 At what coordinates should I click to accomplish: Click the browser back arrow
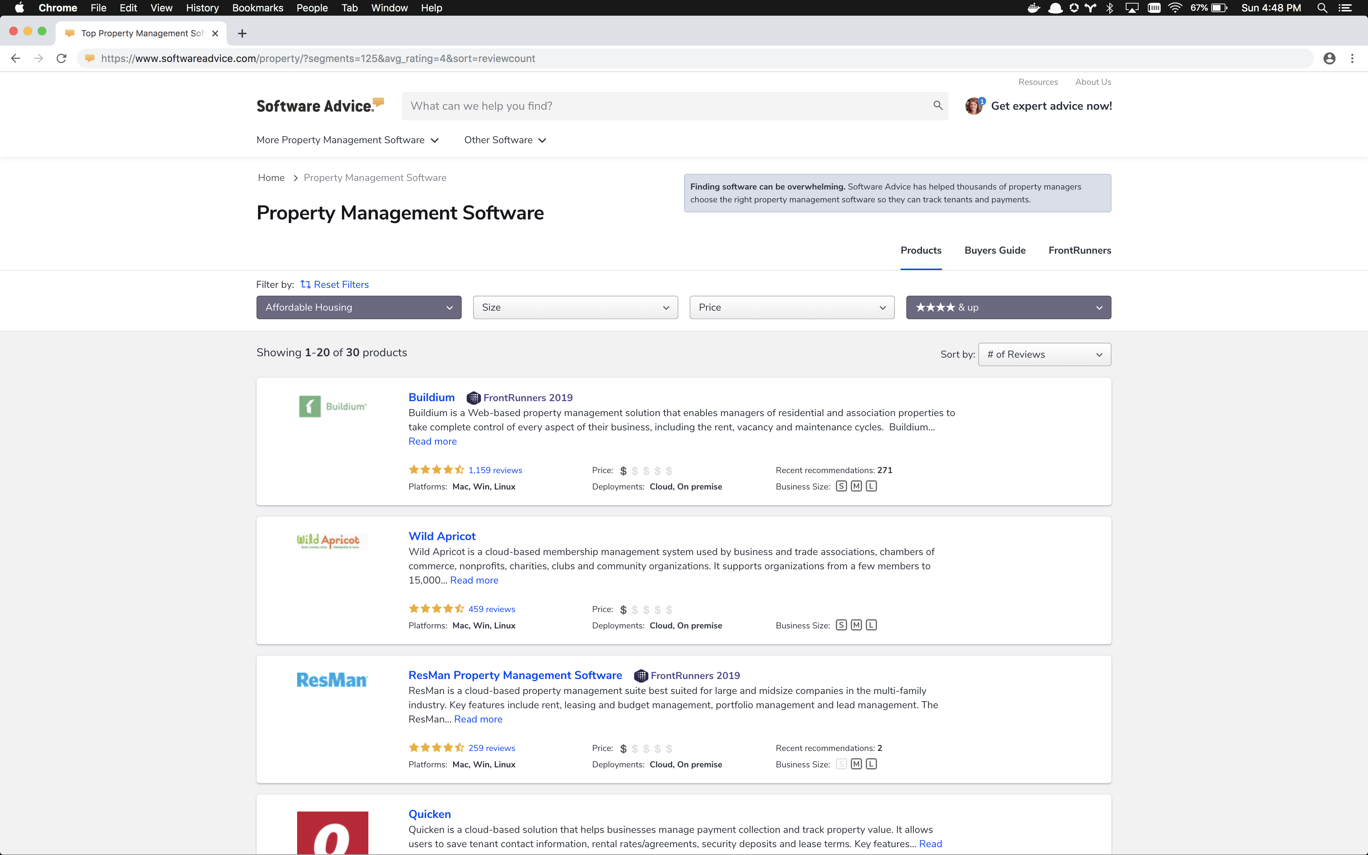pyautogui.click(x=16, y=58)
